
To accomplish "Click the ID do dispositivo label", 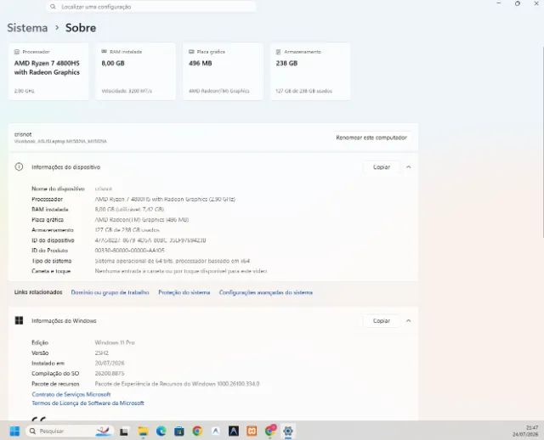I will (x=53, y=240).
